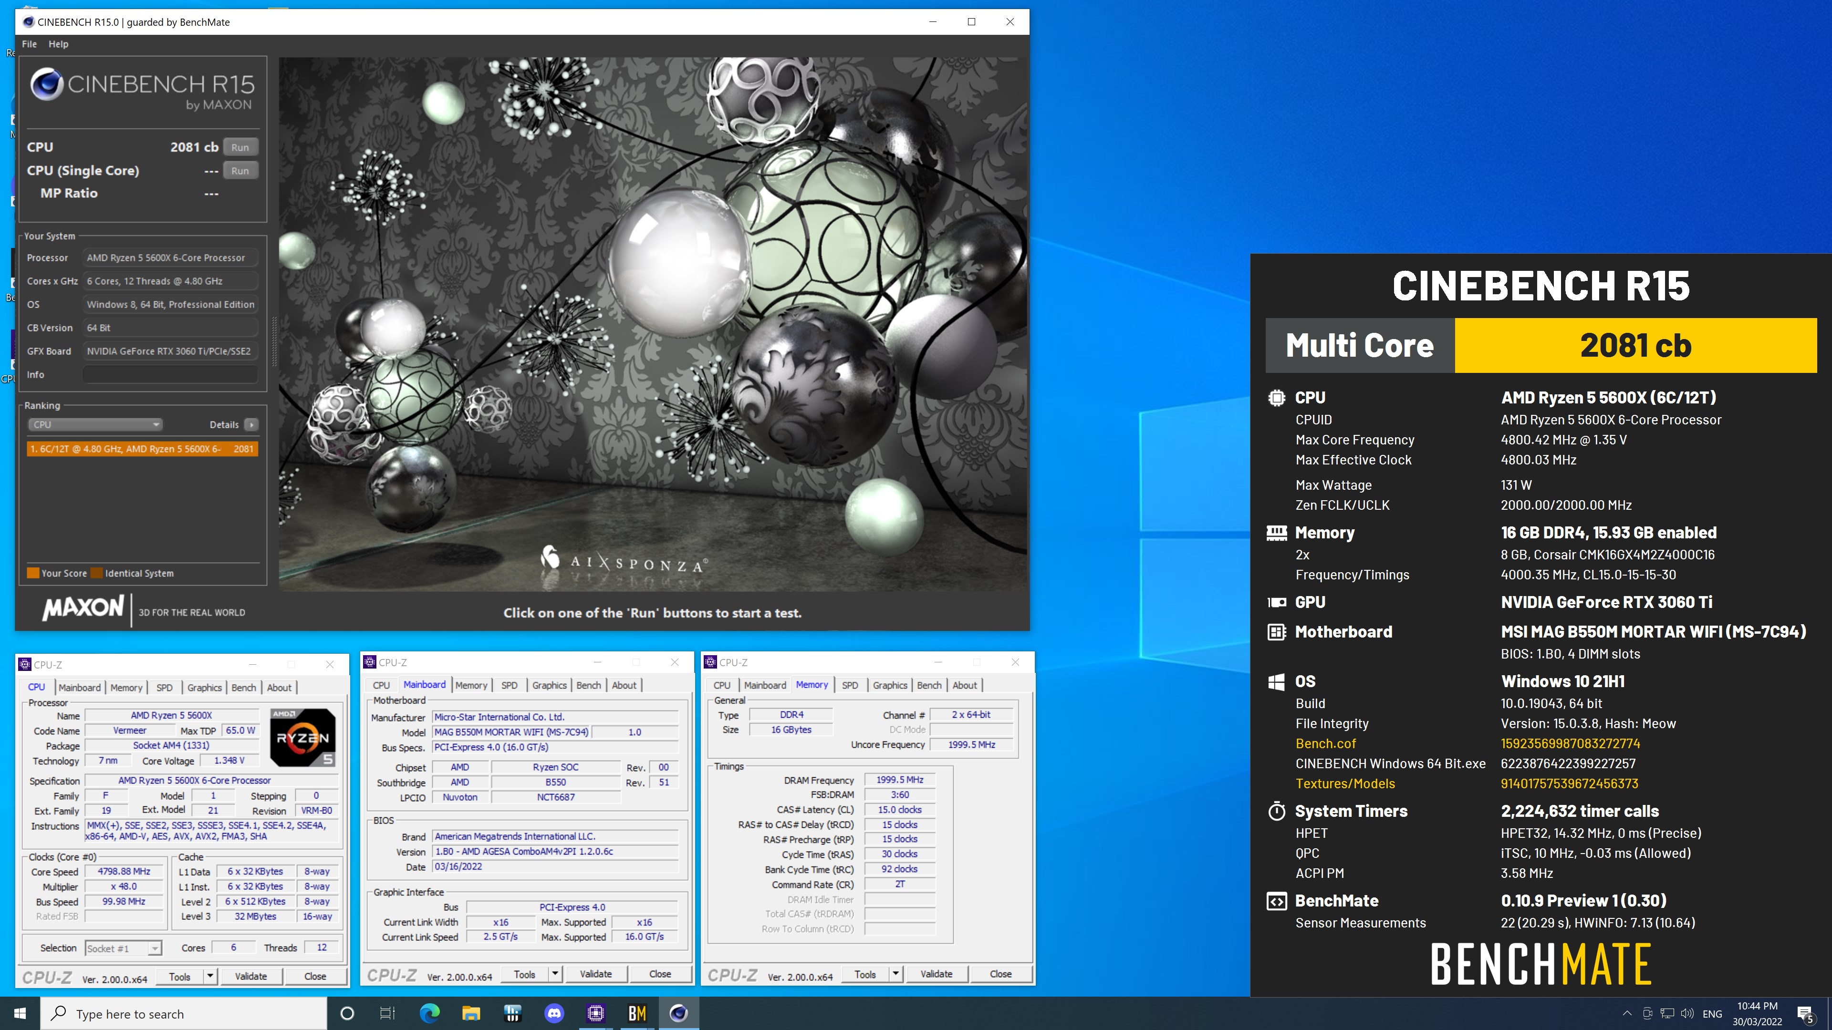The image size is (1832, 1030).
Task: Open the Windows Start menu
Action: click(x=20, y=1014)
